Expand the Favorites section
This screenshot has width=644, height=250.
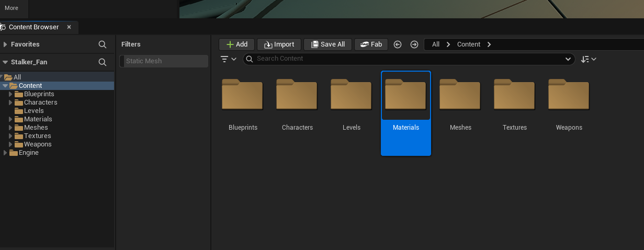tap(5, 44)
